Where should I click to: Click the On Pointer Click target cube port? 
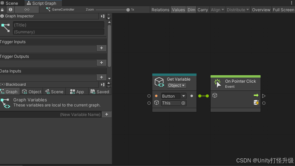215,95
